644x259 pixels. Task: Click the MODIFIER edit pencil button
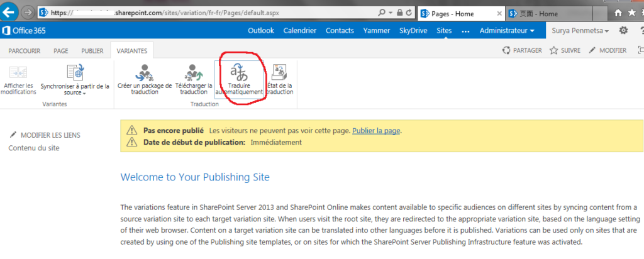pos(608,50)
